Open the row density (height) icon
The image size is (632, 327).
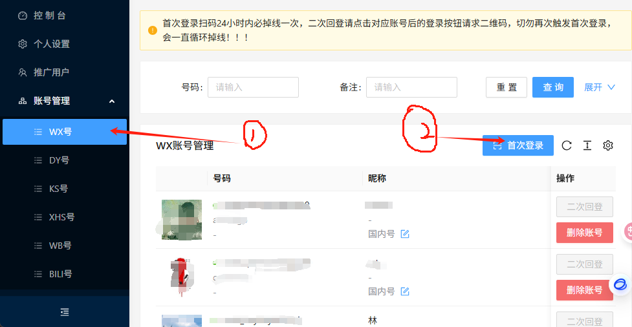pos(587,145)
